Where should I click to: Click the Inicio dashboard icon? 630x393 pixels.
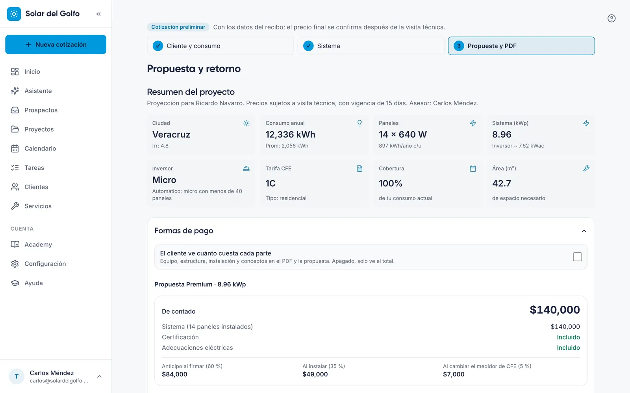click(x=15, y=72)
